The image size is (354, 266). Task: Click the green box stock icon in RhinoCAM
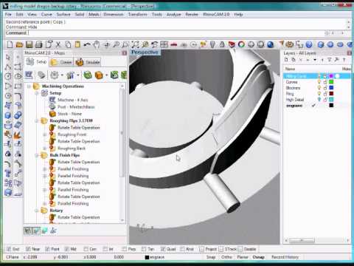tap(88, 75)
